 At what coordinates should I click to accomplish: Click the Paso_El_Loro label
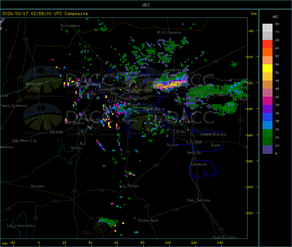(x=224, y=237)
